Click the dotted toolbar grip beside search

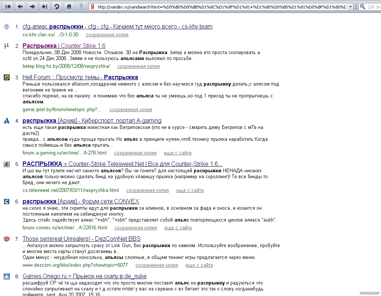[356, 7]
